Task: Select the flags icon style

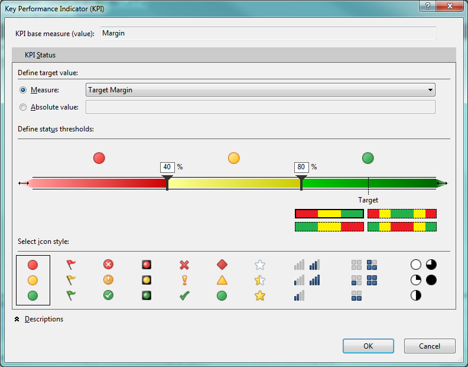Action: click(x=71, y=280)
